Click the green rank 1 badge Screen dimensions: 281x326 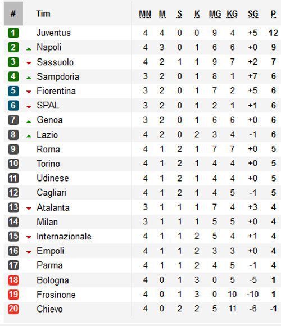point(13,33)
